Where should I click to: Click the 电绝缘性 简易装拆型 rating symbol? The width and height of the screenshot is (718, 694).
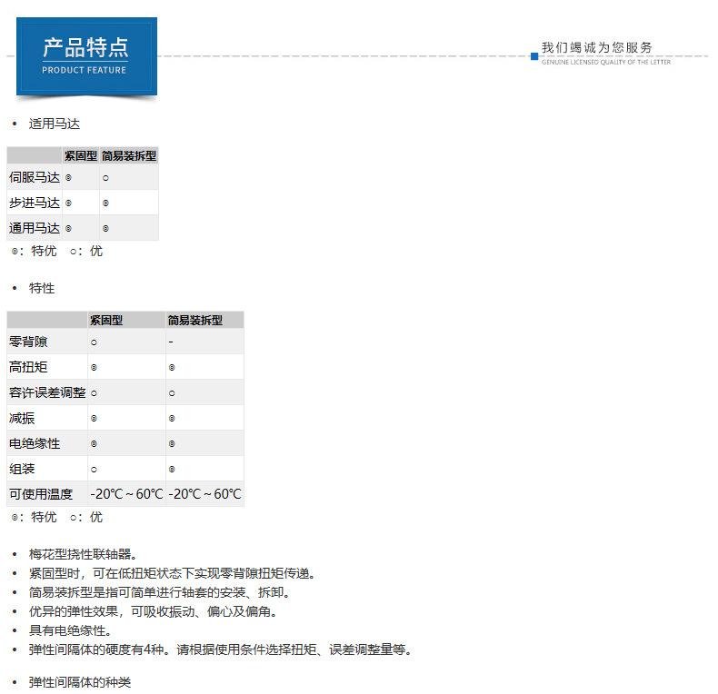(172, 444)
